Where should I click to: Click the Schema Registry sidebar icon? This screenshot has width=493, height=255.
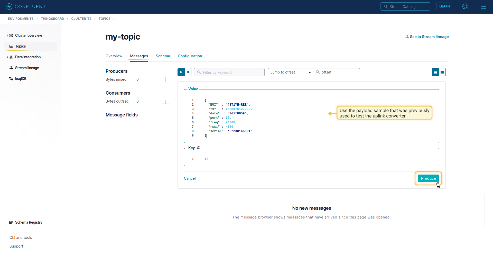pyautogui.click(x=11, y=222)
